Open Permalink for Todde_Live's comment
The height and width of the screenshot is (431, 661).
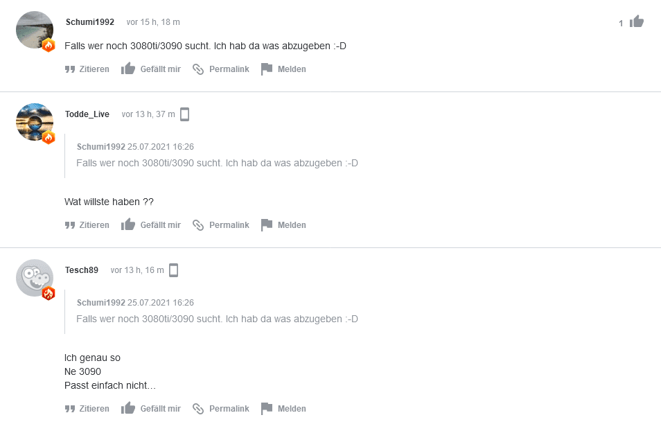pos(220,225)
